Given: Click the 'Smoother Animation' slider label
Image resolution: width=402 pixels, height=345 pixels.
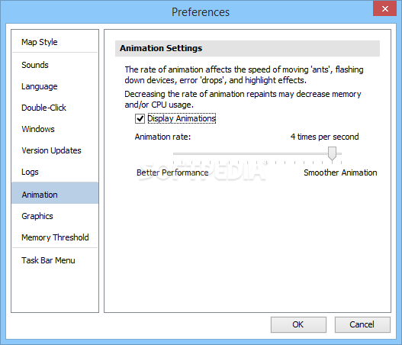Looking at the screenshot, I should pos(340,172).
